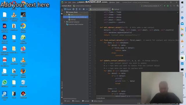Viewport: 186px width, 105px height.
Task: Toggle tool window bars corner button
Action: click(x=62, y=104)
